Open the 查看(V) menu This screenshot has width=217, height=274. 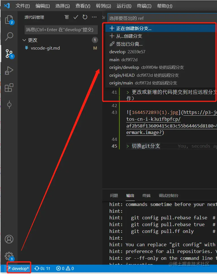click(83, 6)
